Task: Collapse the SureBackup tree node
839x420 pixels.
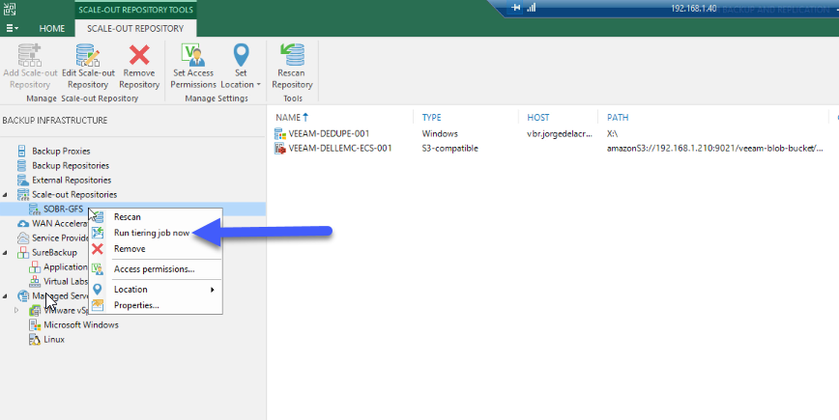Action: point(6,253)
